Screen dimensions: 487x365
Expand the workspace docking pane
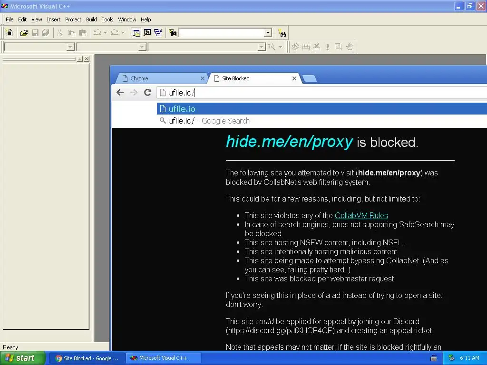(80, 58)
